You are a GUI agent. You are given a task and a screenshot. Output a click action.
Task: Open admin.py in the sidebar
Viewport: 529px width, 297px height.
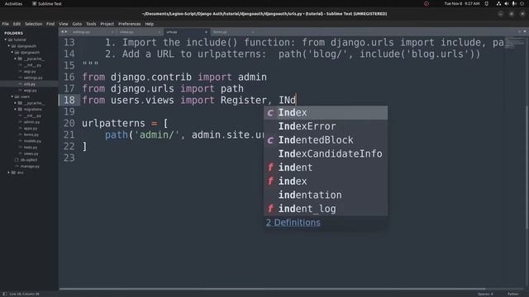(x=31, y=122)
